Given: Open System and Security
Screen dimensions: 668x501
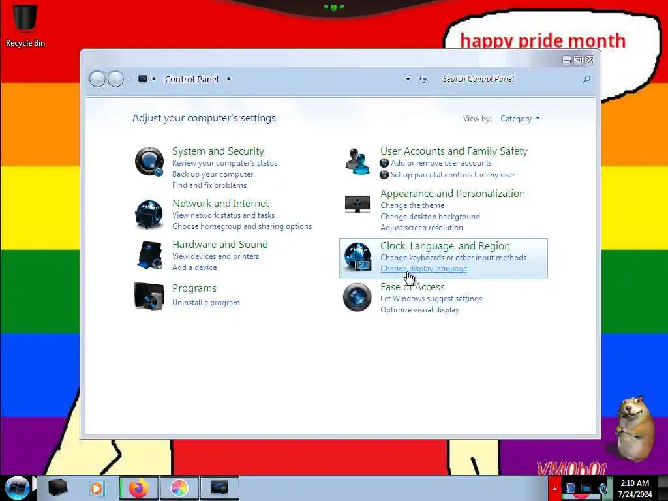Looking at the screenshot, I should point(218,151).
